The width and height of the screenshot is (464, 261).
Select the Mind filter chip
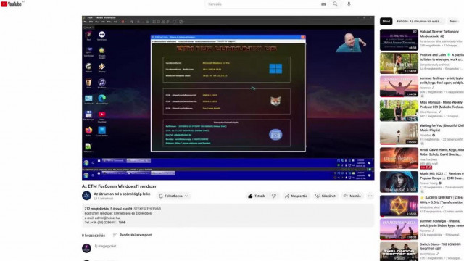[386, 21]
